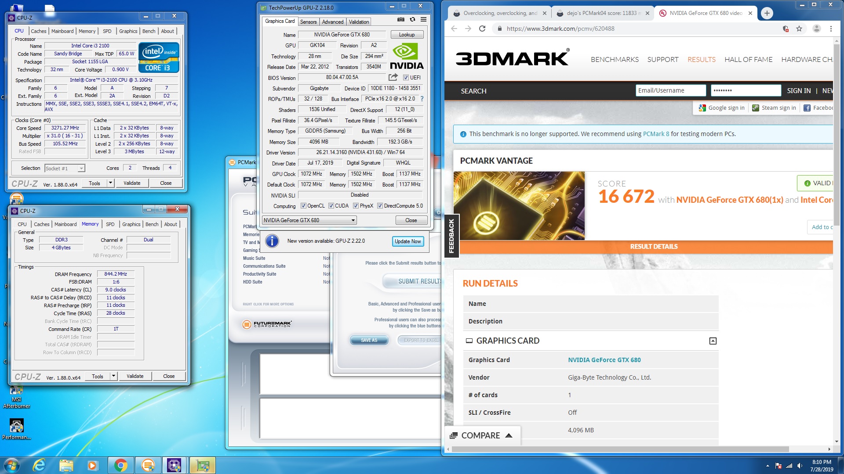This screenshot has width=844, height=474.
Task: Open the Sensors tab in GPU-Z
Action: point(308,22)
